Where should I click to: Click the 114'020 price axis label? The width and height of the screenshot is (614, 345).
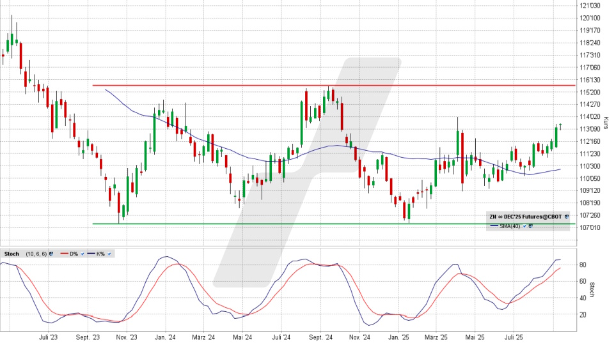coord(590,116)
